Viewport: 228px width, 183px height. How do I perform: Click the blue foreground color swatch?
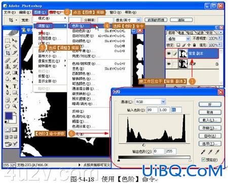(x=9, y=116)
